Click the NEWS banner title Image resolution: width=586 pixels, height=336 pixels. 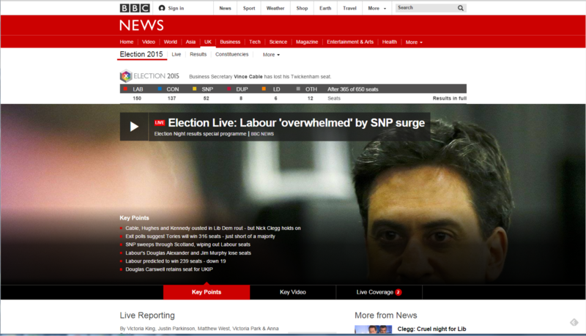point(141,26)
